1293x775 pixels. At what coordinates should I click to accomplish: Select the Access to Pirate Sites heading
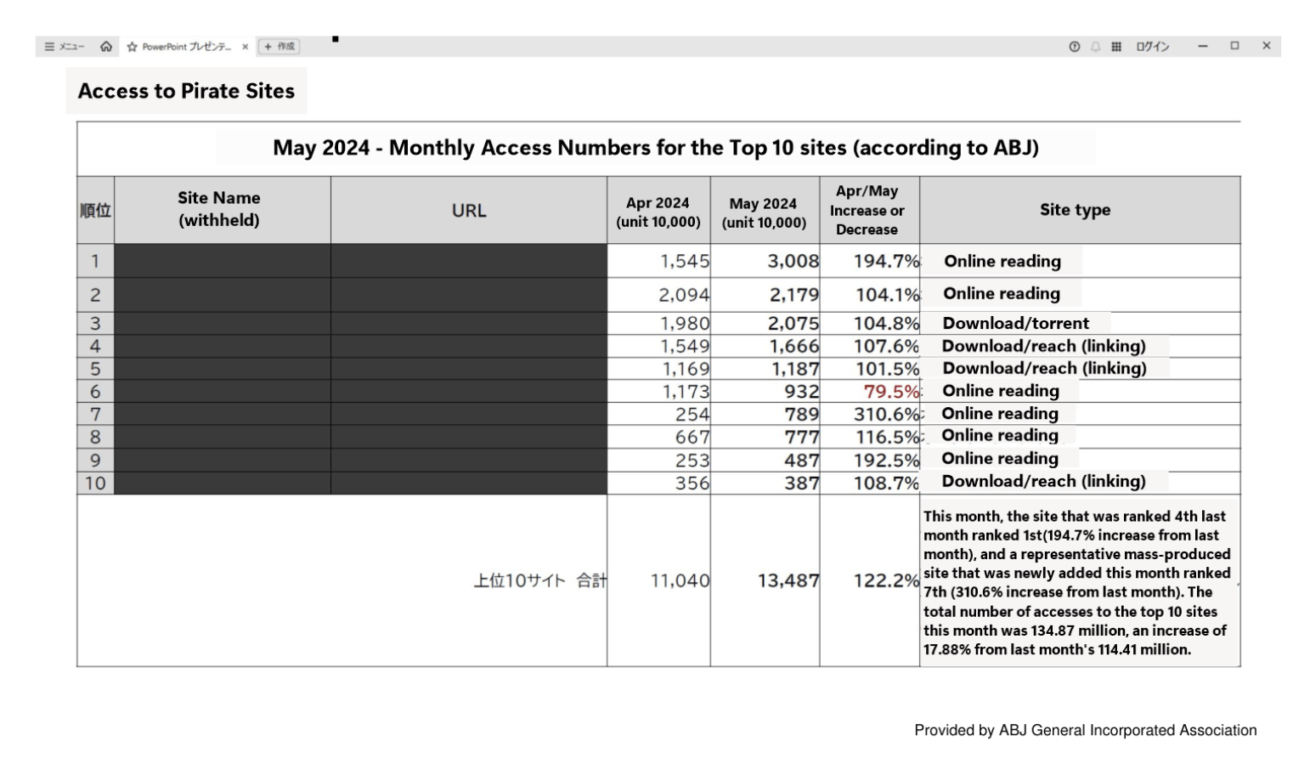click(x=186, y=91)
